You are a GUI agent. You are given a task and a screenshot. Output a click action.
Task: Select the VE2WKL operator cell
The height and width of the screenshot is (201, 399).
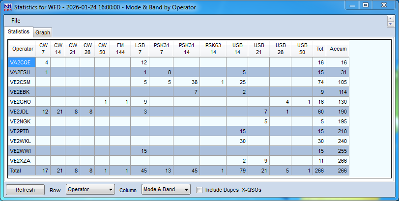pos(23,141)
